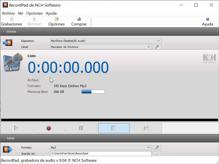Close the RecordPad window
This screenshot has height=164, width=219.
point(211,5)
